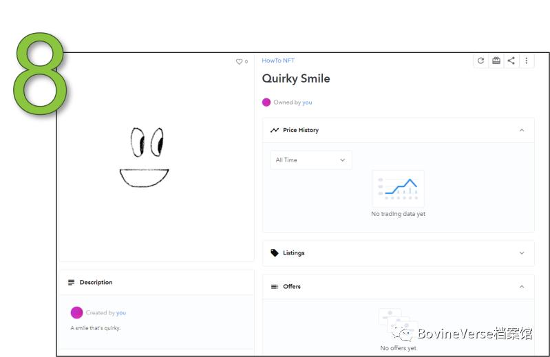Expand the Listings section chevron
550x357 pixels.
[521, 253]
